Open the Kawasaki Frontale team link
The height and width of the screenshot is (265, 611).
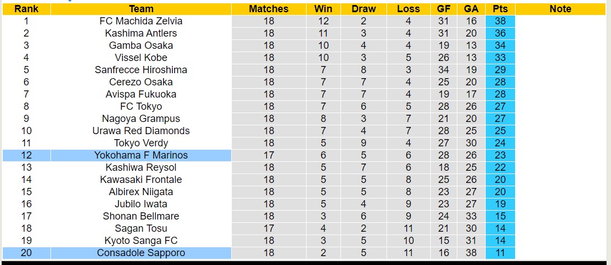pos(141,180)
